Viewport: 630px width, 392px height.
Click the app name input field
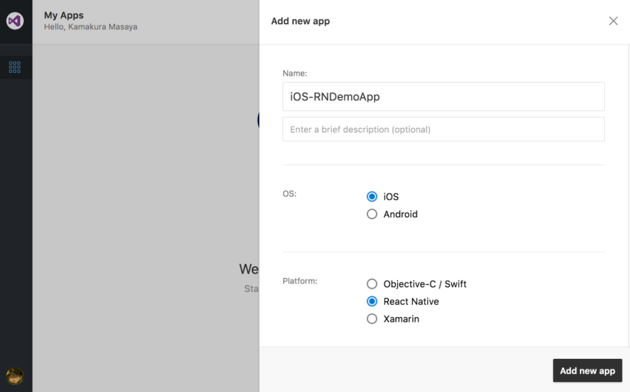pos(443,96)
